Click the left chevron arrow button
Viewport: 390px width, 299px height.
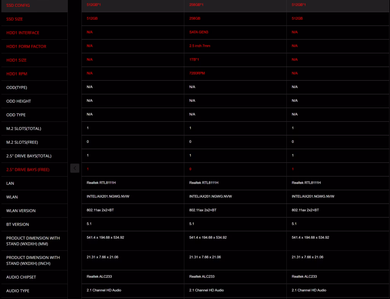[75, 168]
